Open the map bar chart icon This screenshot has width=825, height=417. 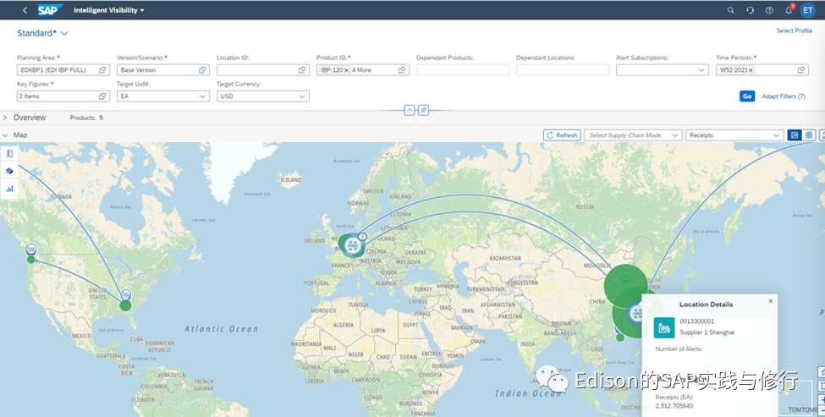coord(9,189)
